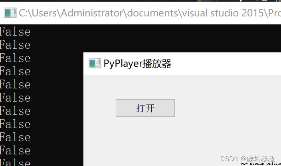Click the "C:" drive prefix in console title
Screen dimensions: 281x166
coord(24,13)
